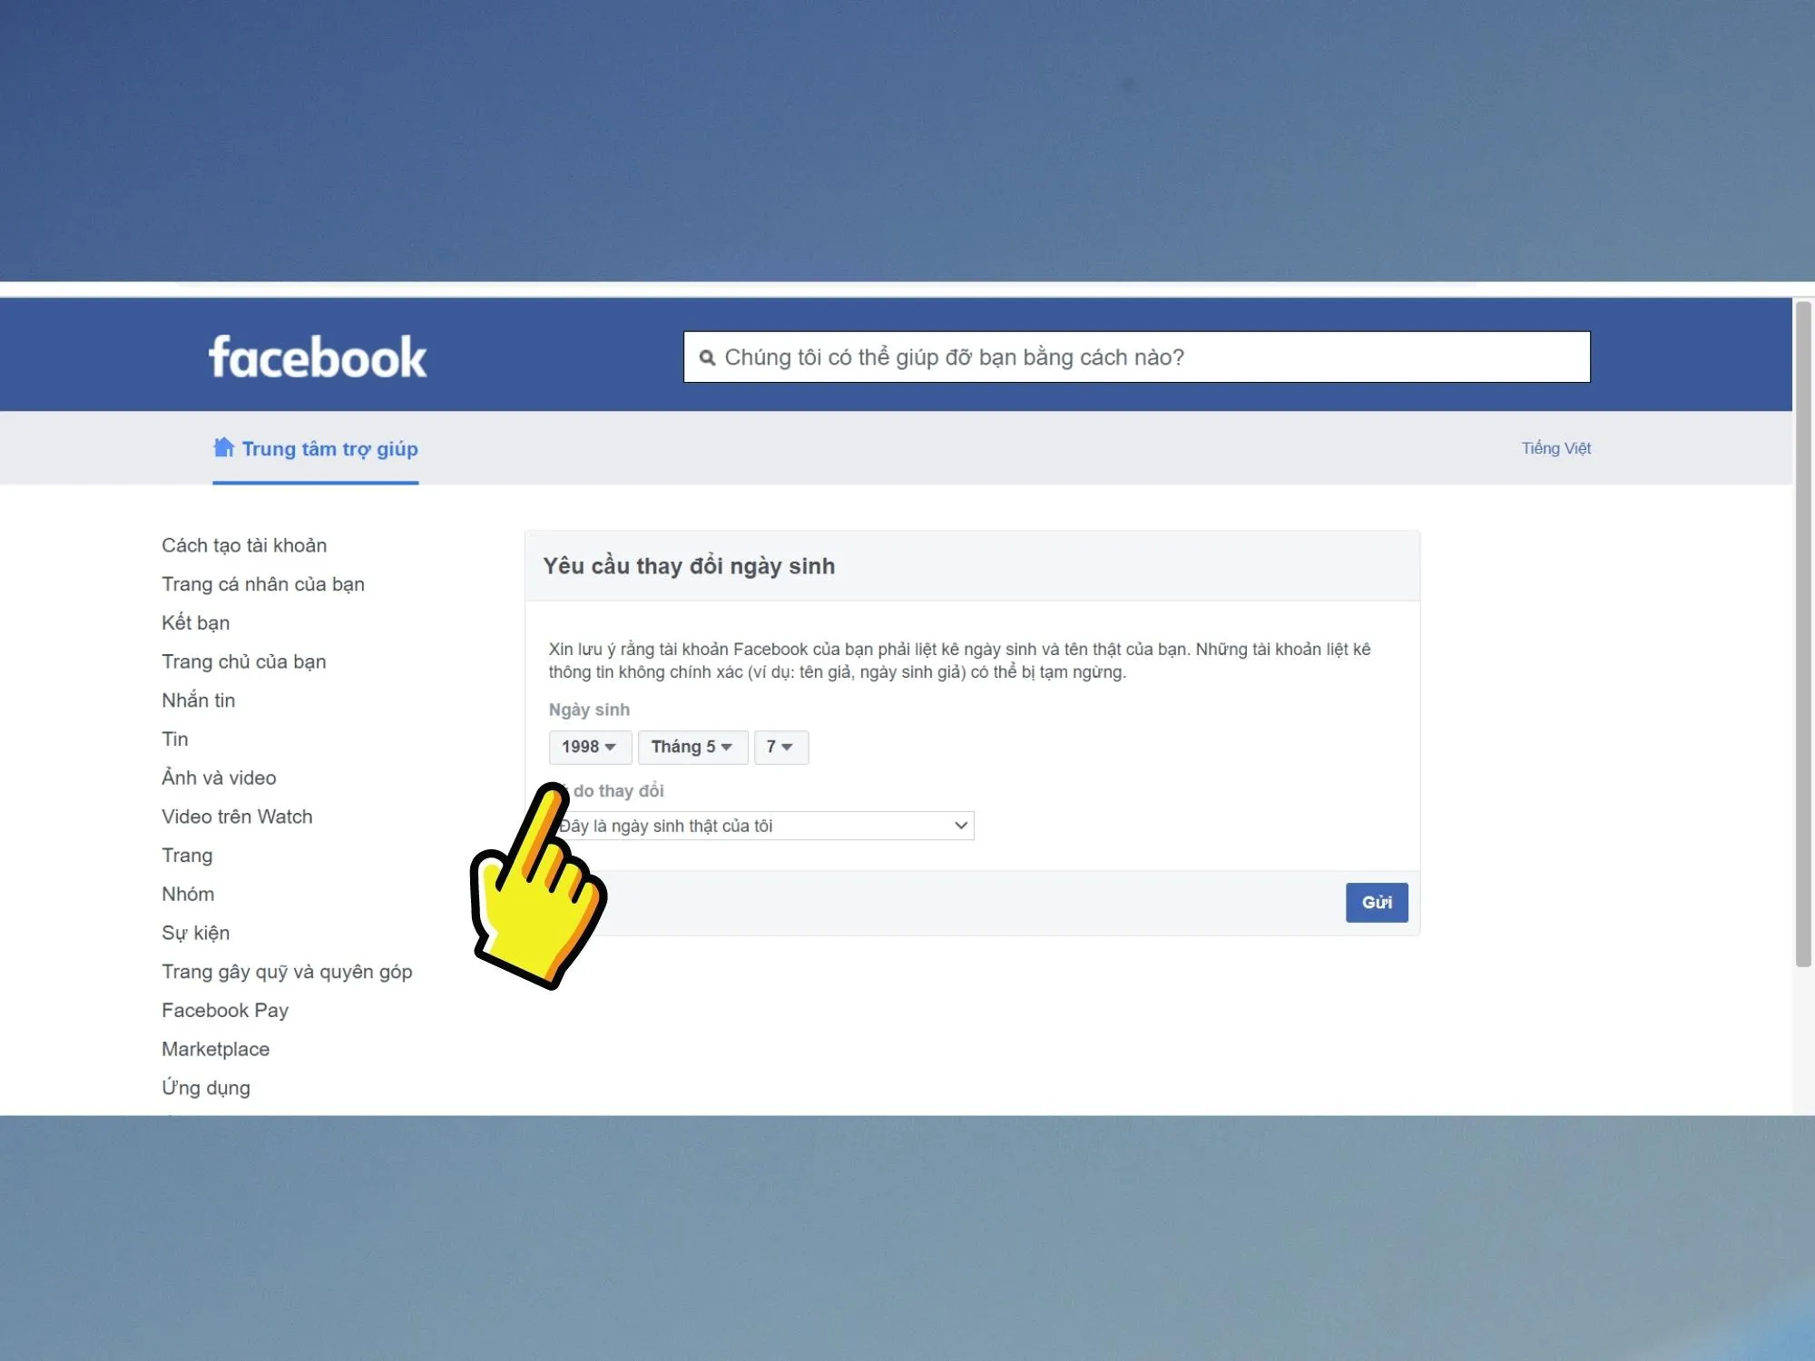Image resolution: width=1815 pixels, height=1361 pixels.
Task: Select Marketplace in the sidebar
Action: pos(216,1049)
